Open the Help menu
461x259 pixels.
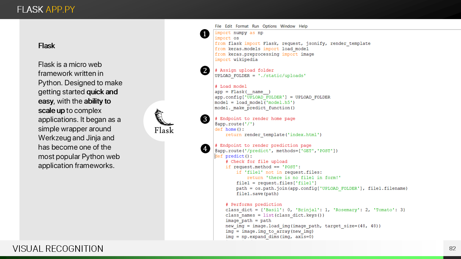click(303, 26)
